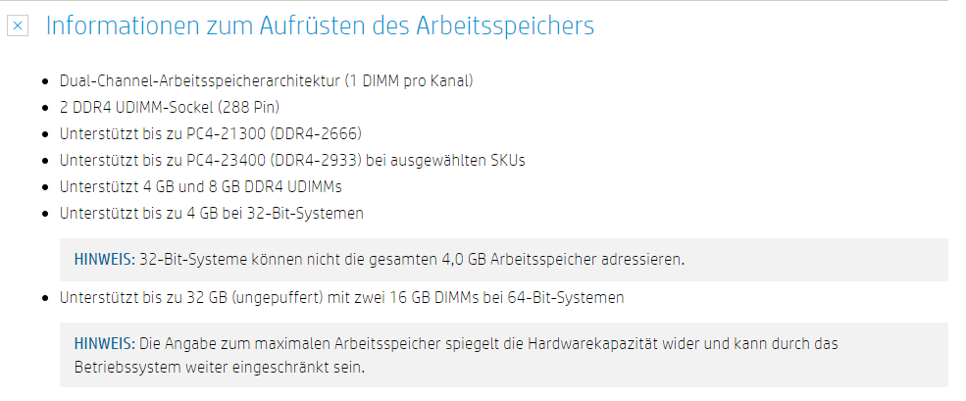Click the '2 DDR4 UDIMM-Sockel' text
The height and width of the screenshot is (401, 966).
point(136,107)
